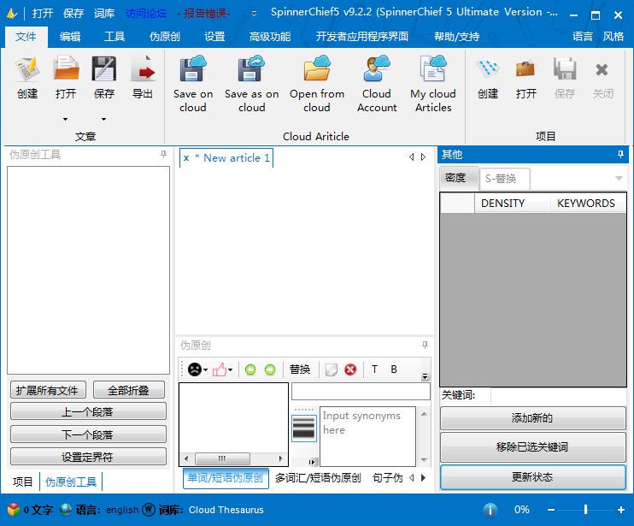Open the 设置 ribbon tab
Image resolution: width=634 pixels, height=526 pixels.
(x=214, y=37)
